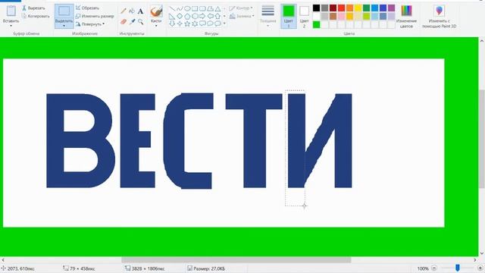Open Изменить размер resize dialog
The height and width of the screenshot is (273, 485).
pos(95,16)
